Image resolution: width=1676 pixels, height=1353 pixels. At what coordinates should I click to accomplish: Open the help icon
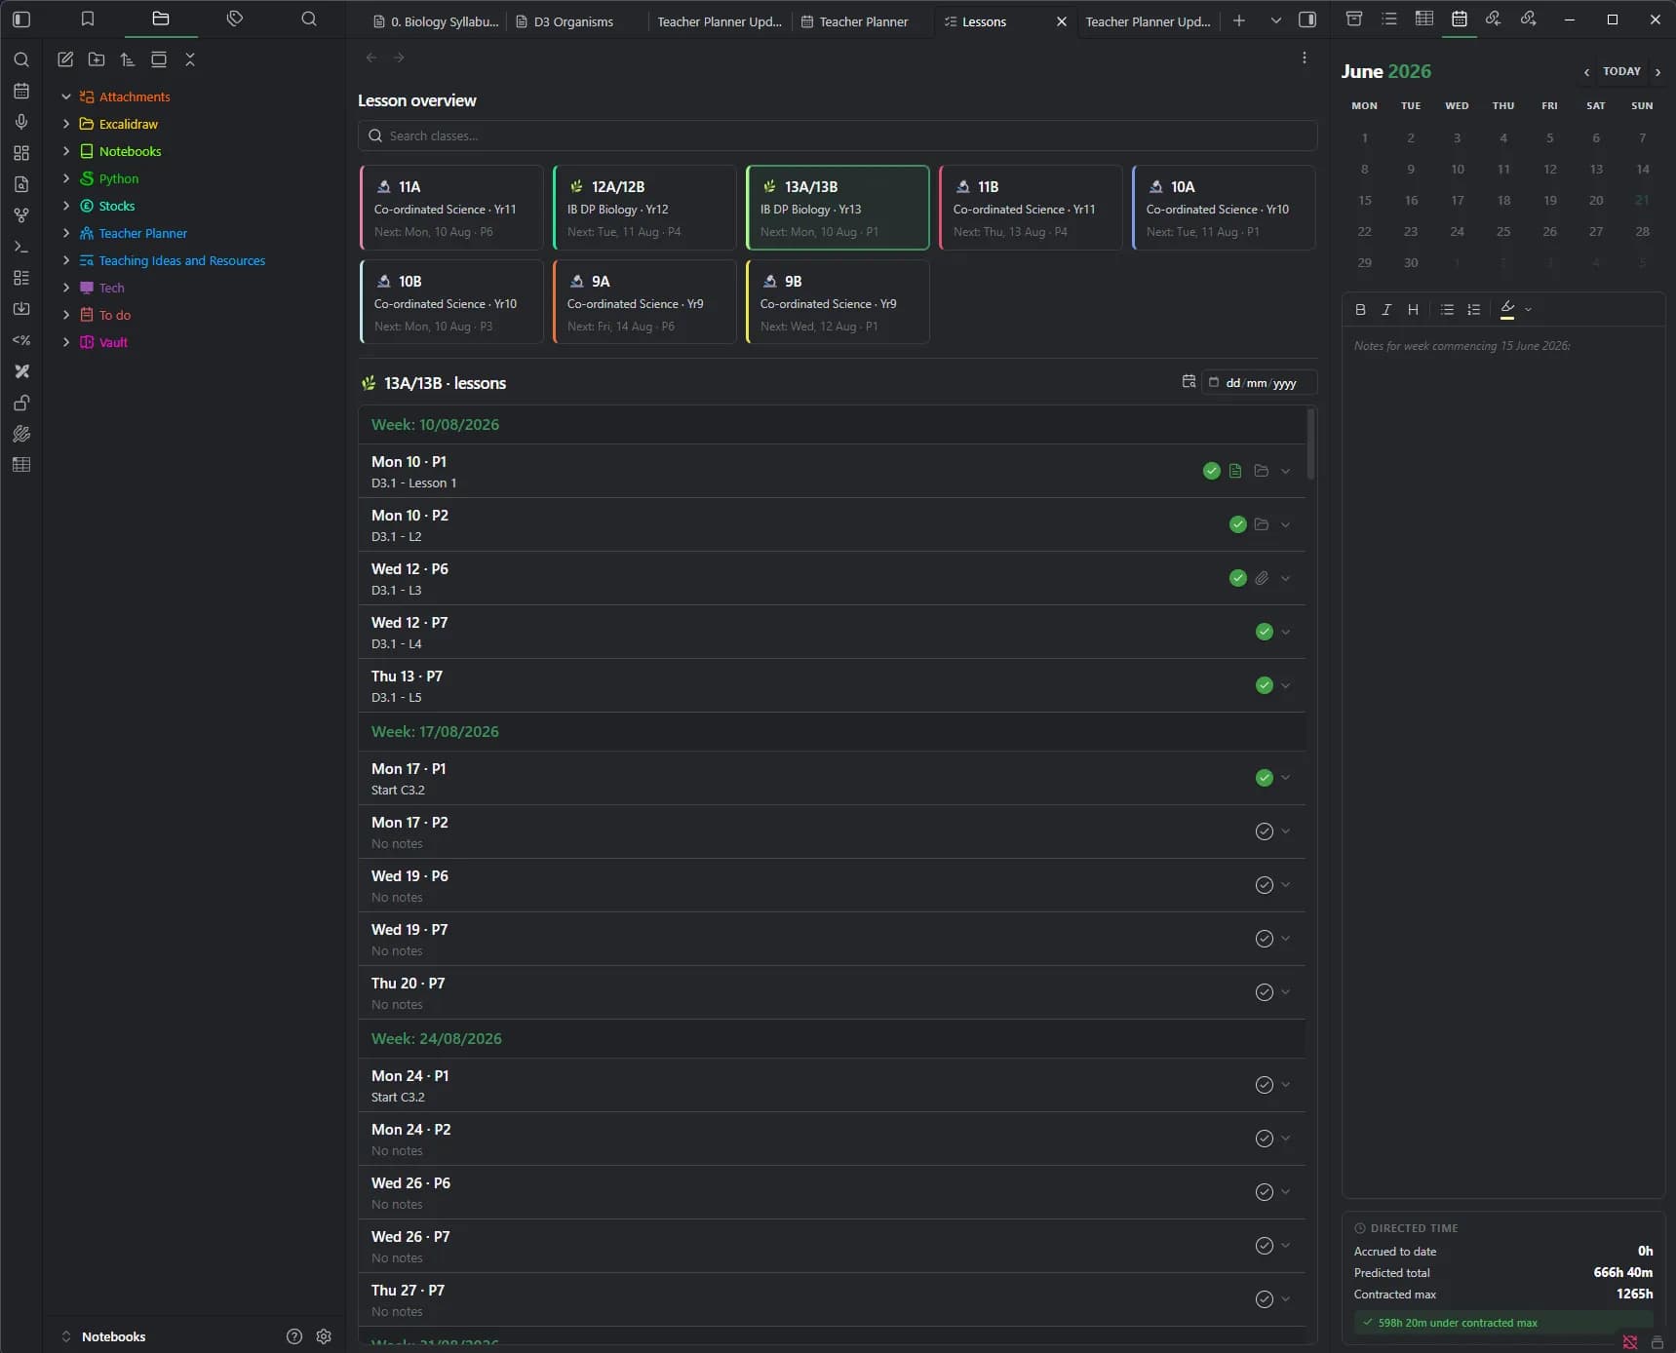[x=294, y=1336]
